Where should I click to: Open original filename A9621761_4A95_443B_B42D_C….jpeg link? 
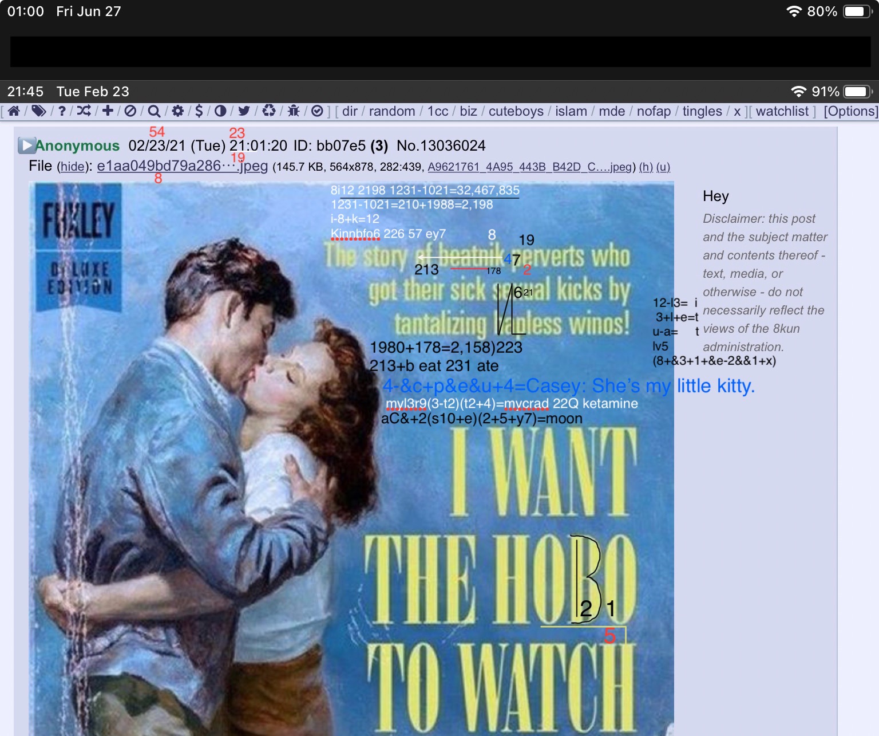click(x=530, y=167)
